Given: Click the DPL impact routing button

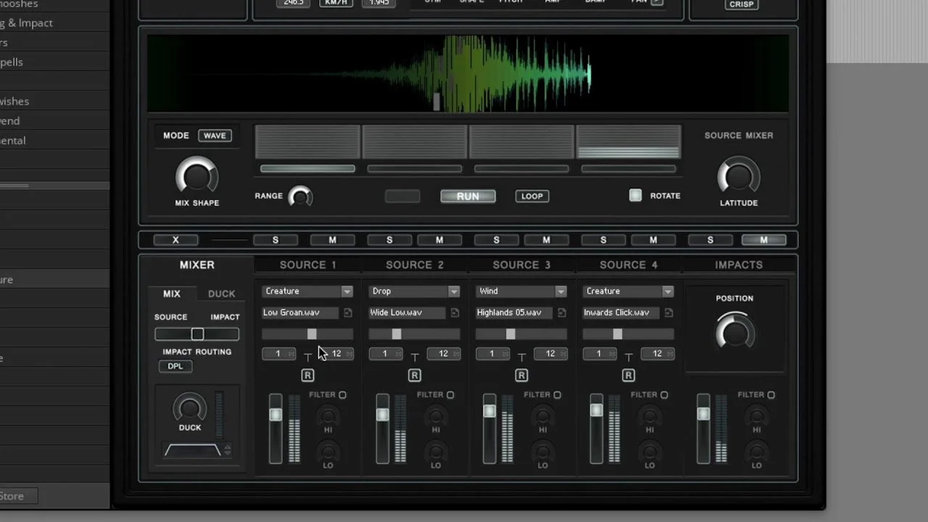Looking at the screenshot, I should 175,366.
